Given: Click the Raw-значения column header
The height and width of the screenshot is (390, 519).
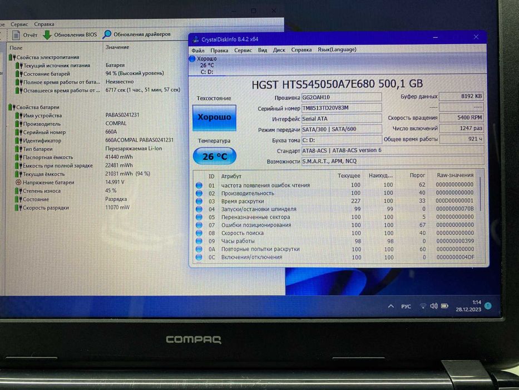Looking at the screenshot, I should tap(455, 175).
